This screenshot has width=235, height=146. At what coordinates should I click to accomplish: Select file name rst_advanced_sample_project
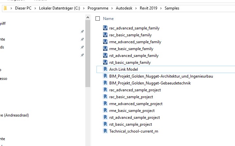click(135, 118)
